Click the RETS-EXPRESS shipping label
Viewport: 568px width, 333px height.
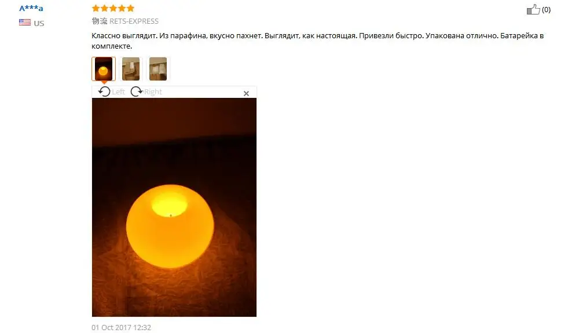tap(134, 21)
